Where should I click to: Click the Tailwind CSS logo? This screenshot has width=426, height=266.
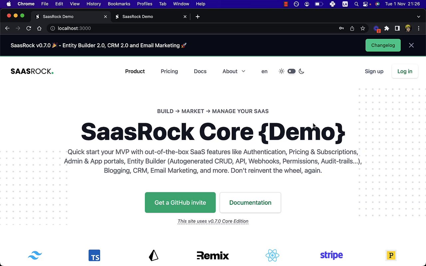point(35,255)
